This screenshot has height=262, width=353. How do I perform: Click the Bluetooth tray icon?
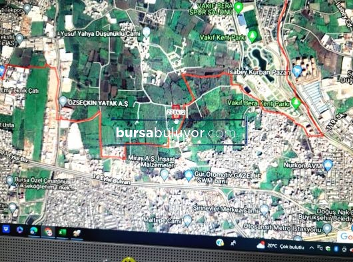click(x=336, y=249)
